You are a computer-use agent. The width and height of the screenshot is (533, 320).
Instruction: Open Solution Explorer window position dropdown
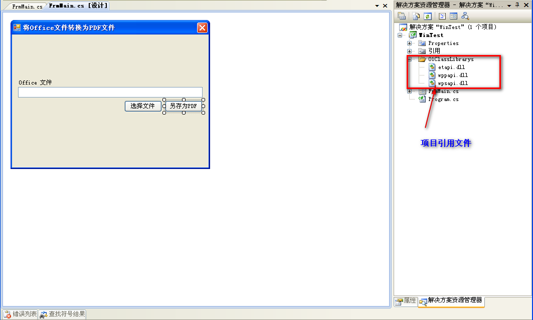pos(509,5)
